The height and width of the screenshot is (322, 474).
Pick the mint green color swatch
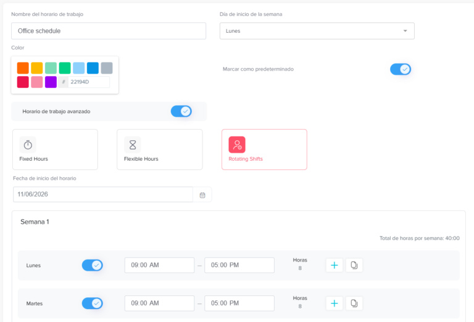pyautogui.click(x=51, y=68)
